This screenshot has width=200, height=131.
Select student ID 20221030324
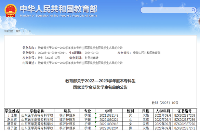tap(109, 119)
